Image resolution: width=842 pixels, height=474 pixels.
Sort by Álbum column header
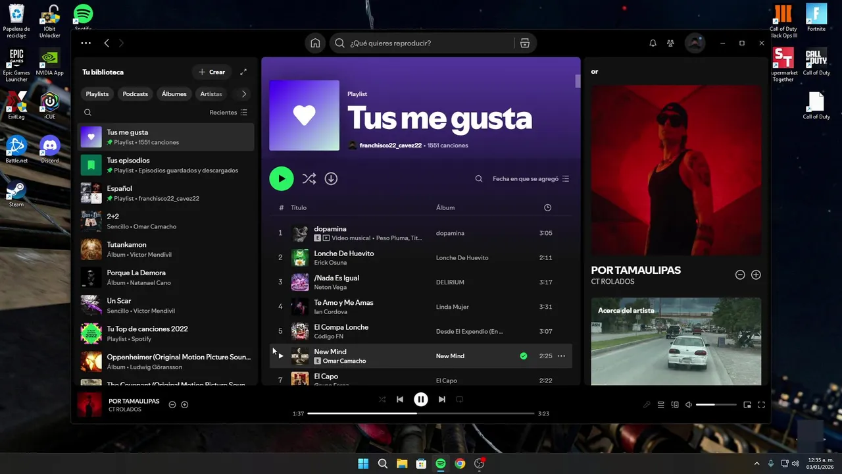445,207
